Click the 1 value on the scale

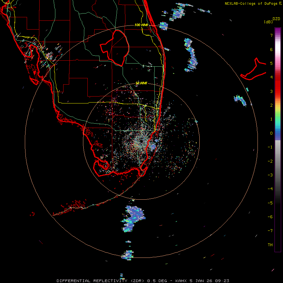tap(271, 119)
